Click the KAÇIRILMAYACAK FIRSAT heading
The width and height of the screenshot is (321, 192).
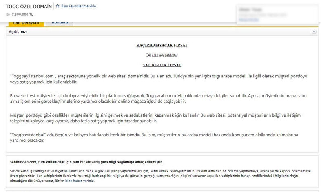point(162,45)
